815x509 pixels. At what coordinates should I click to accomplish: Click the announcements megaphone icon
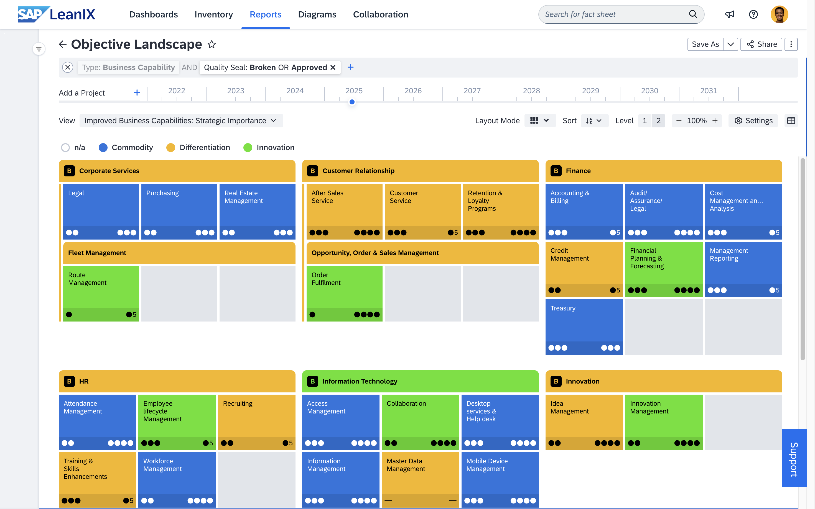pyautogui.click(x=730, y=14)
